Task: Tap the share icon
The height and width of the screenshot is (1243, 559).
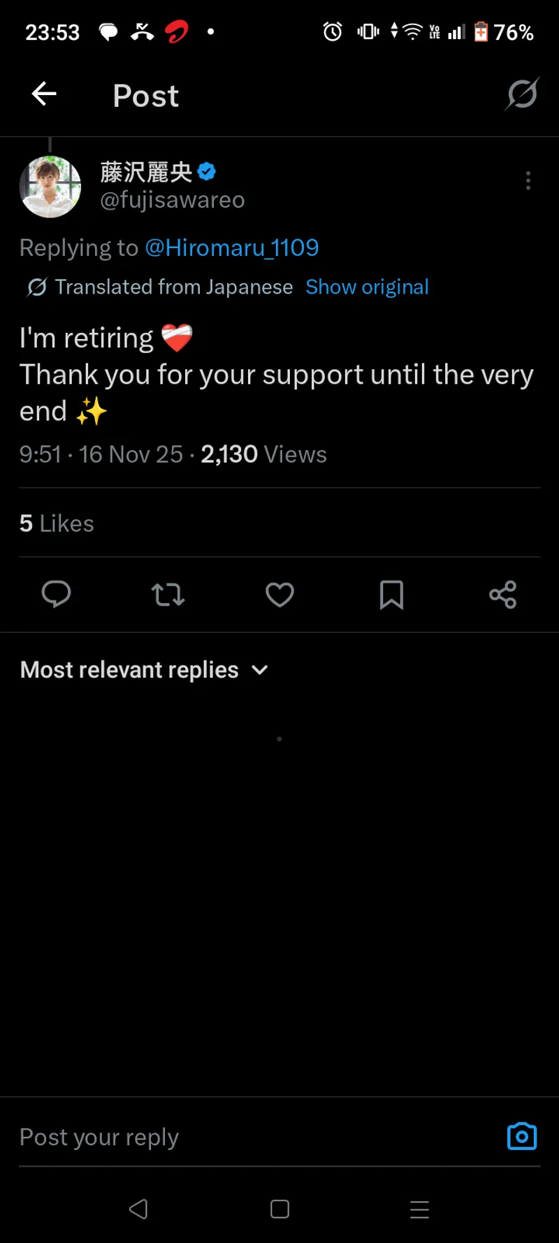Action: point(502,594)
